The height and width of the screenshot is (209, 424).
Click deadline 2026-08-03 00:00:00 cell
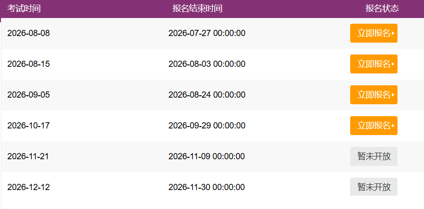tap(207, 64)
